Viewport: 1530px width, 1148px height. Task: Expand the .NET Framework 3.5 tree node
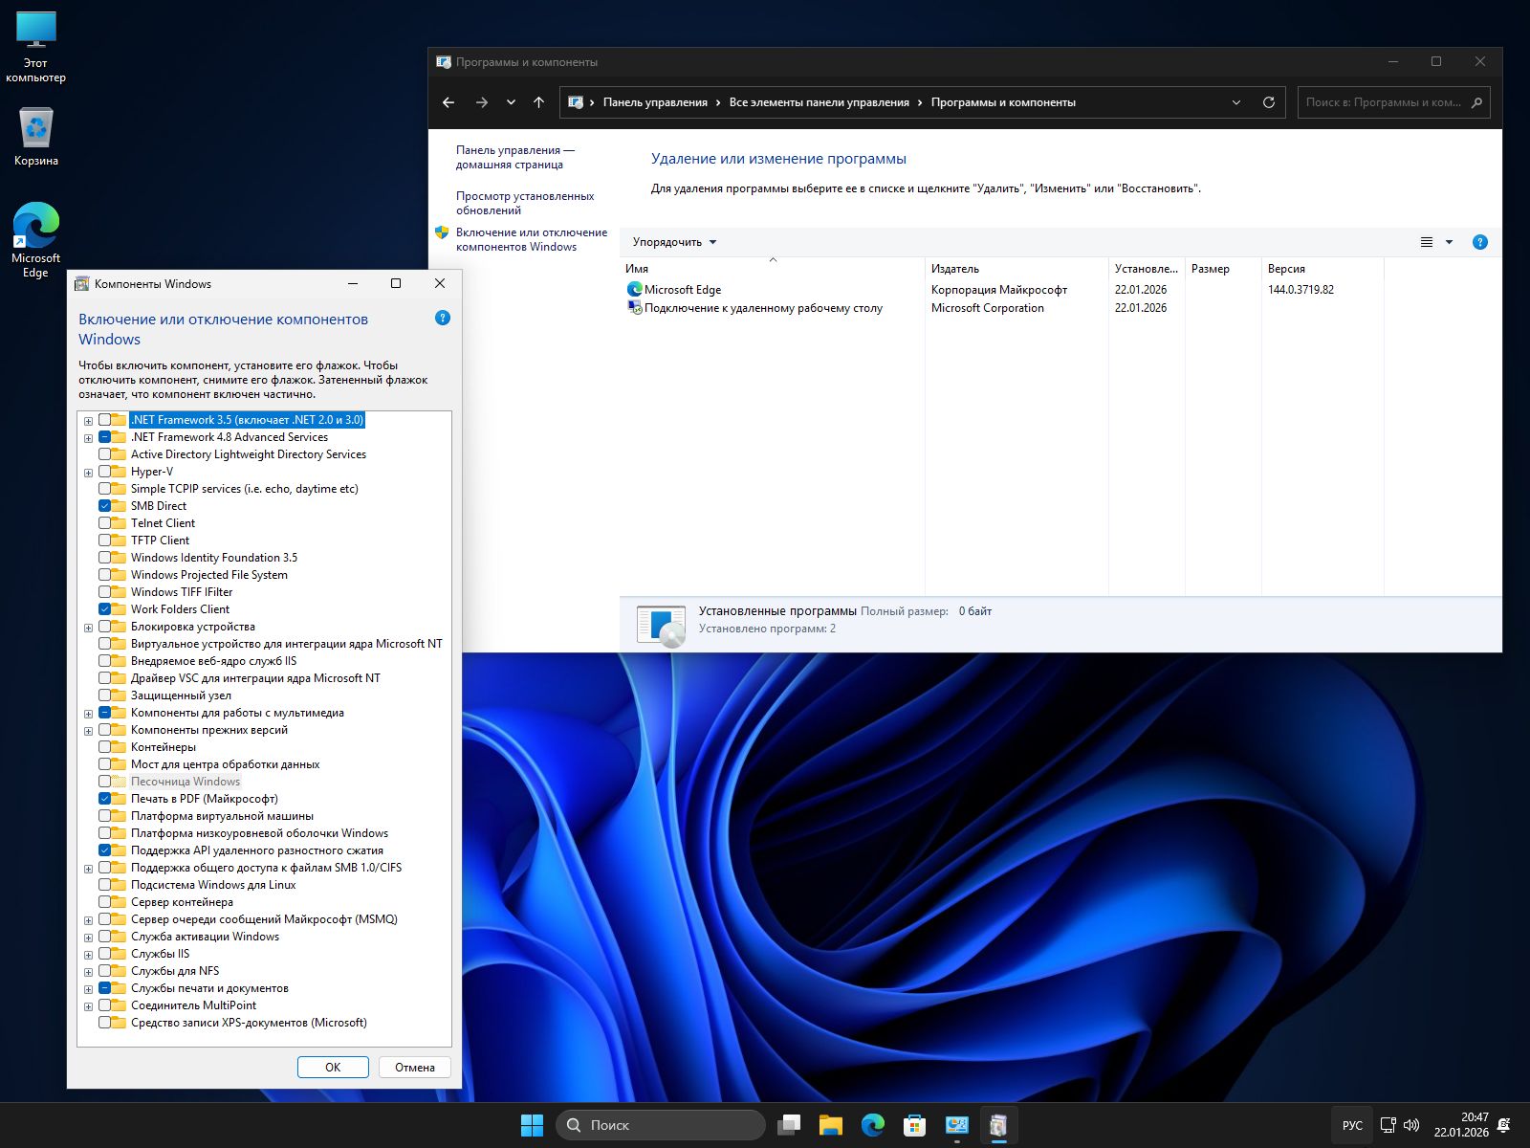(88, 421)
